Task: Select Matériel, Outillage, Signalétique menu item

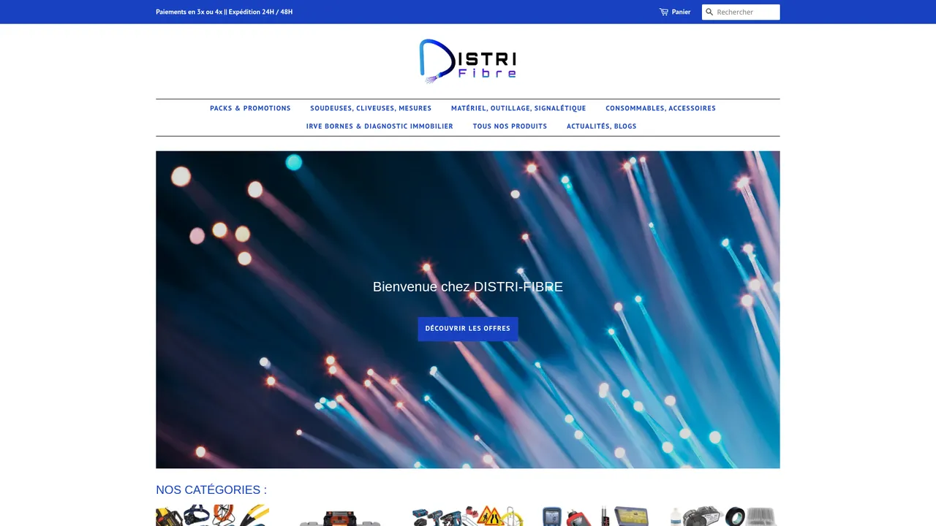Action: [x=518, y=108]
